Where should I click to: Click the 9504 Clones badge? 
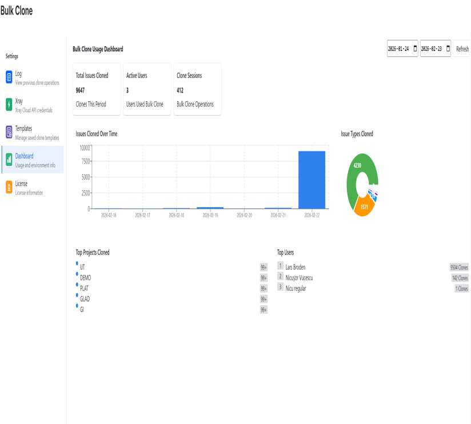[x=458, y=267]
